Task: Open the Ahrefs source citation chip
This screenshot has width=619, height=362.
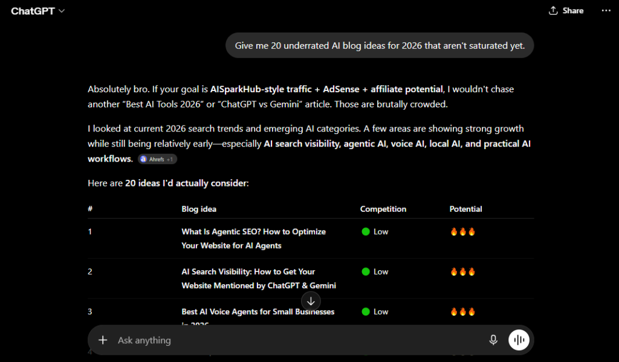Action: point(157,159)
